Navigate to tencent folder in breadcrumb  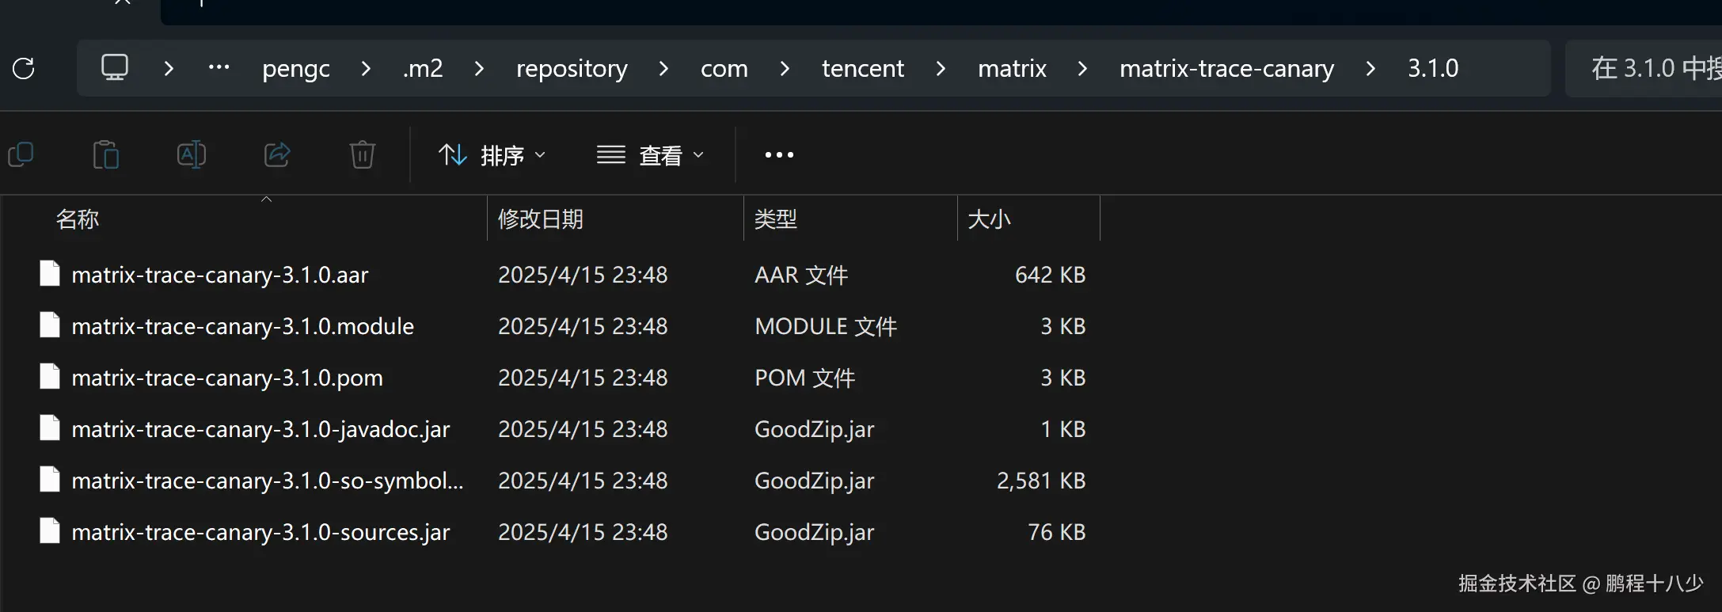click(x=863, y=69)
